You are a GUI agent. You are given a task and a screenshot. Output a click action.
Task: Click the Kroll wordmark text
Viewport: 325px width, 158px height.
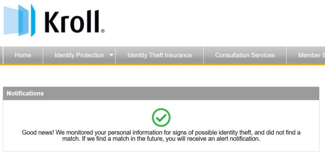[73, 22]
